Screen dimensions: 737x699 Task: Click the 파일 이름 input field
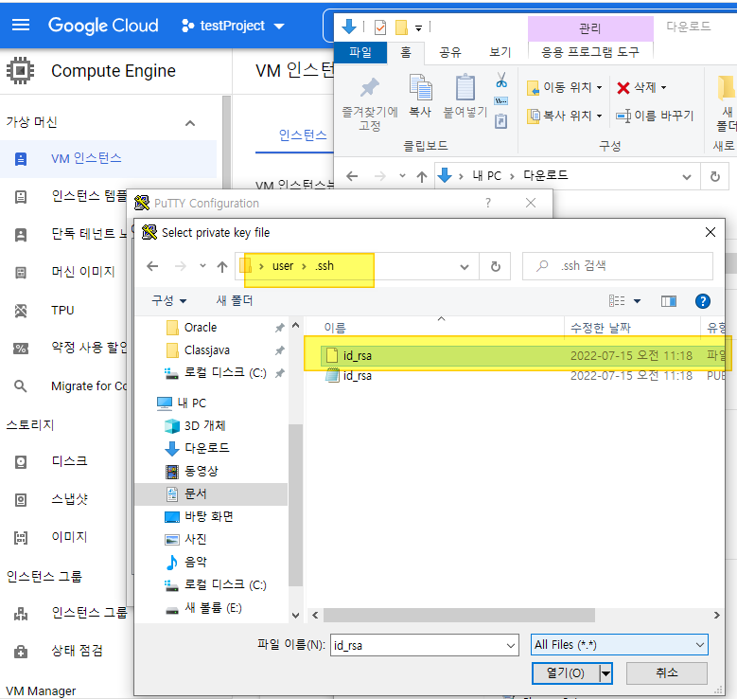coord(425,645)
